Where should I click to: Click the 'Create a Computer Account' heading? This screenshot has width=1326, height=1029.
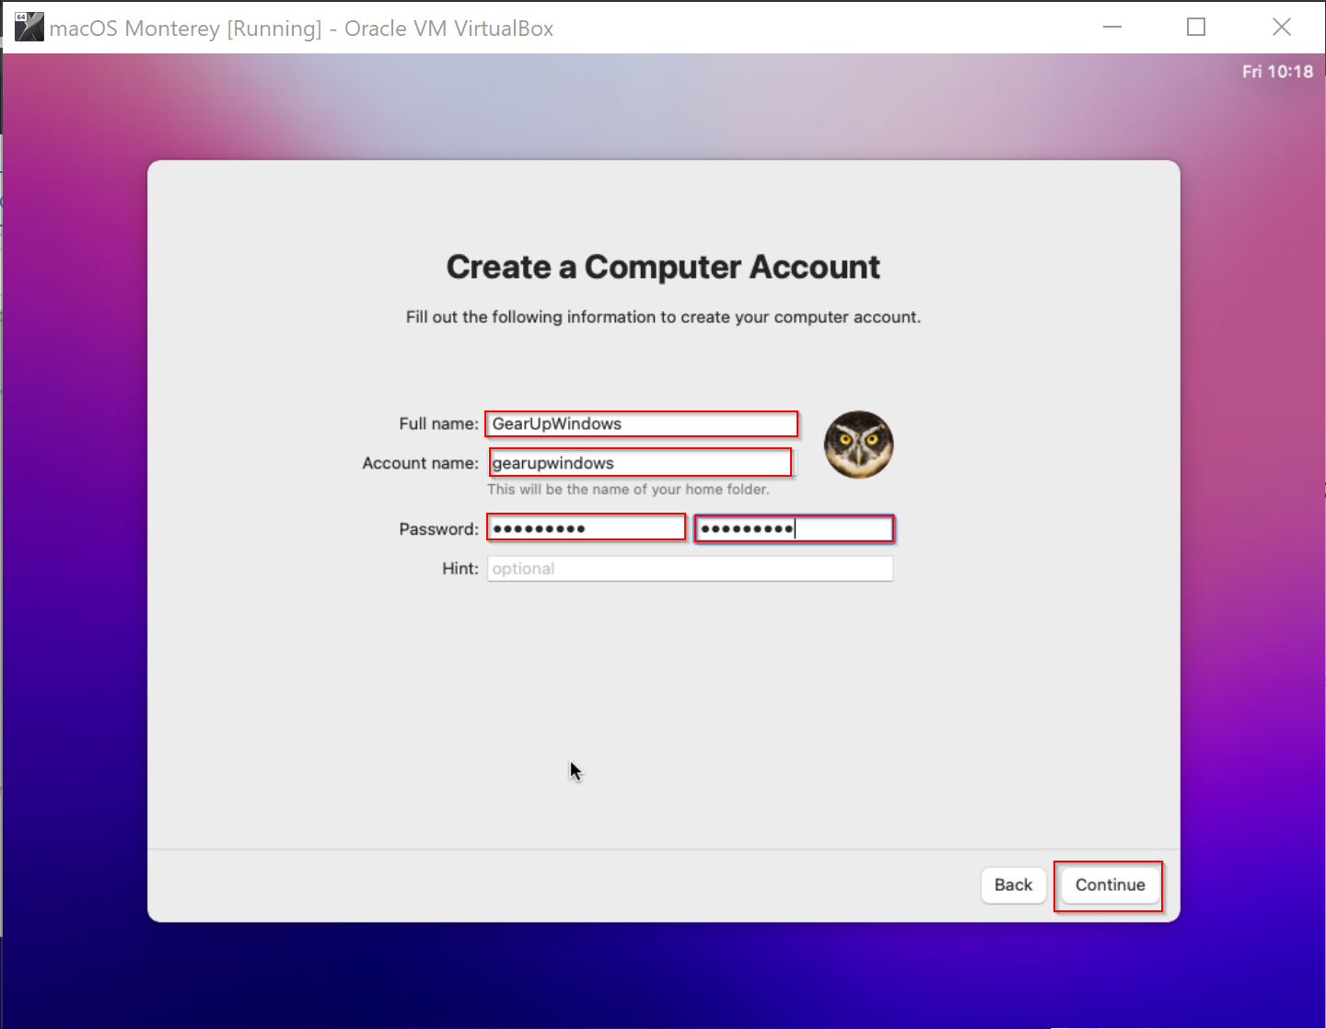pyautogui.click(x=663, y=267)
